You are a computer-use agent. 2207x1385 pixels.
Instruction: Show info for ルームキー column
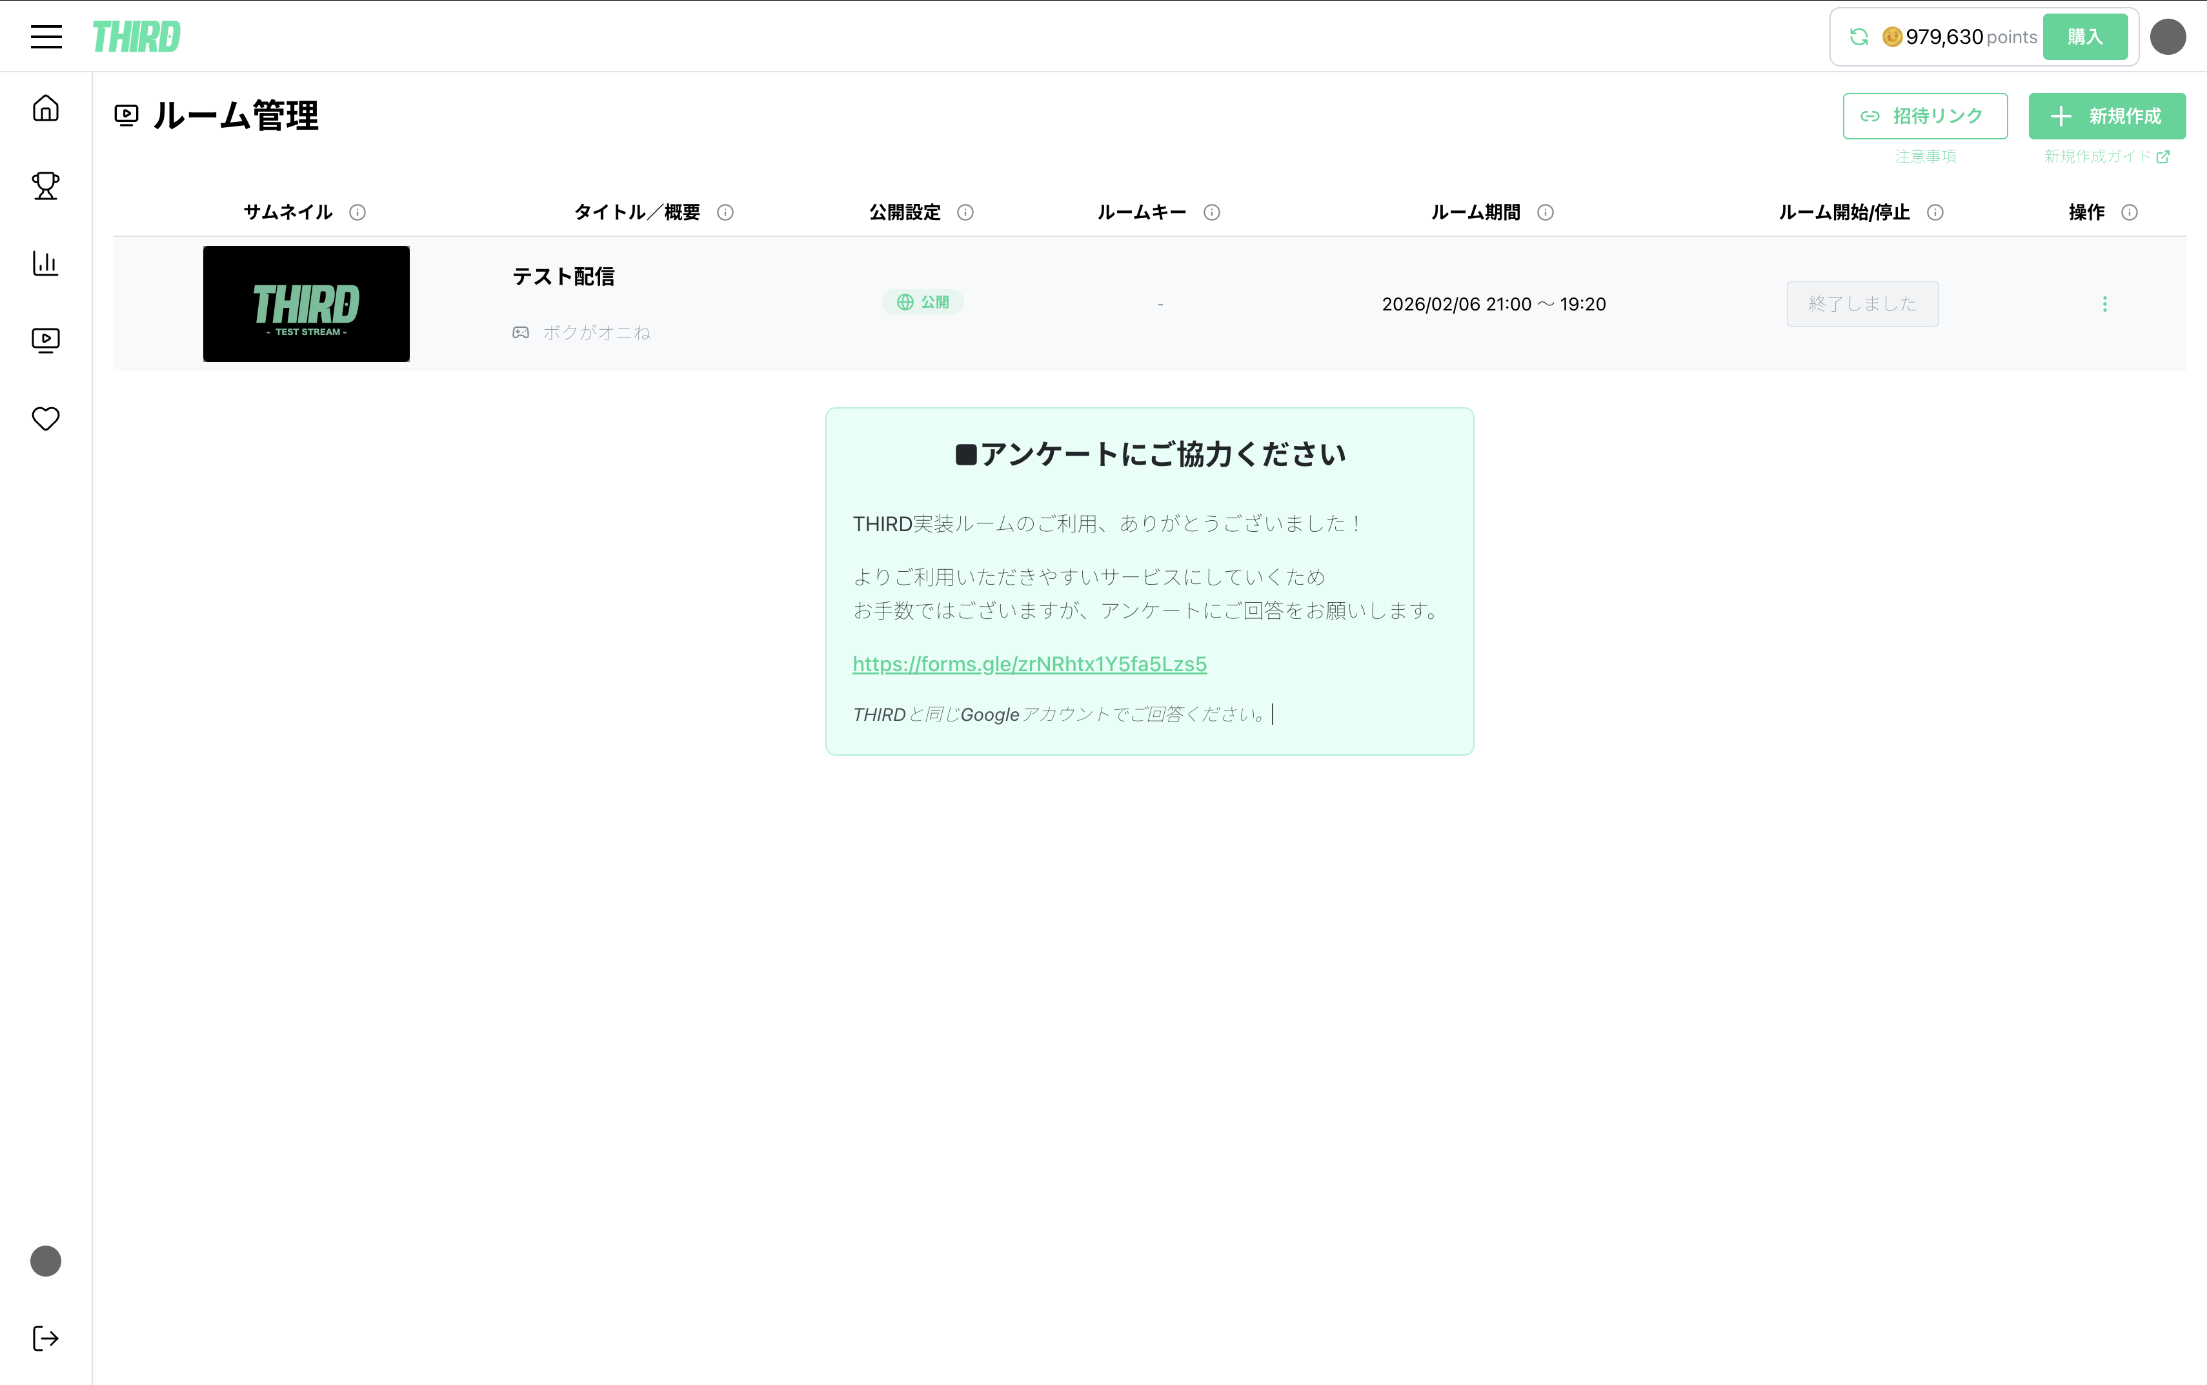1211,212
